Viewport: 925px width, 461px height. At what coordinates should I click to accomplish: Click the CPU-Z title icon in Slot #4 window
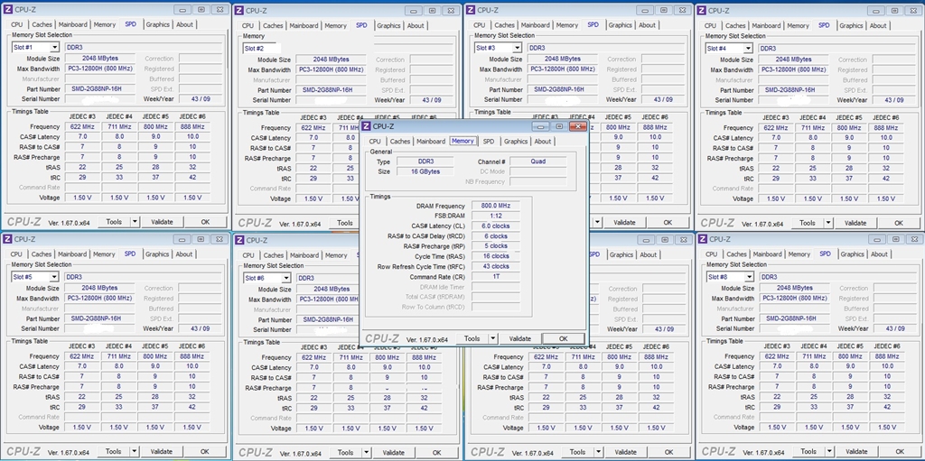[701, 10]
